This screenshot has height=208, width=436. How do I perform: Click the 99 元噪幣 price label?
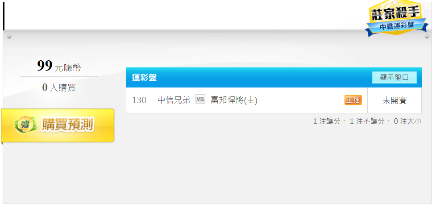59,67
